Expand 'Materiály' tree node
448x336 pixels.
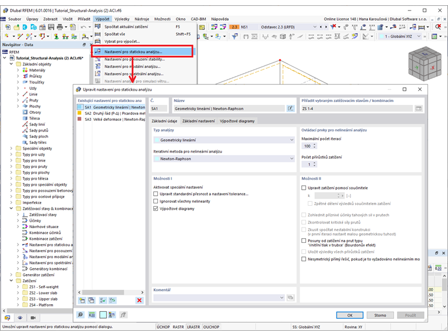[18, 70]
